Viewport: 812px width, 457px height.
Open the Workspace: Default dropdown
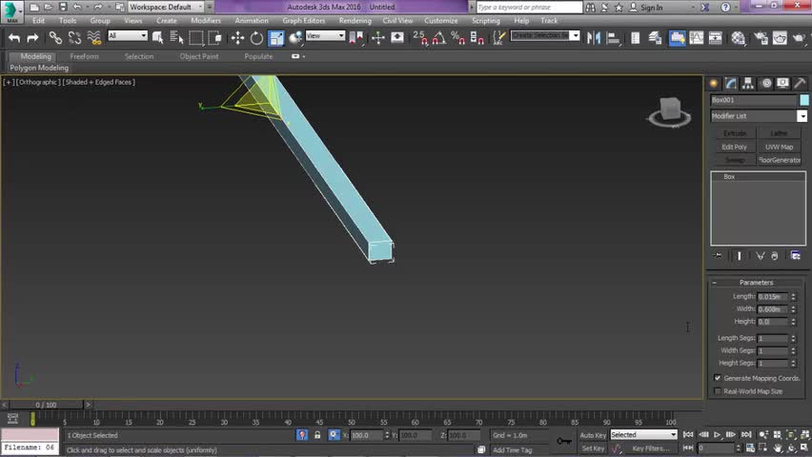coord(167,7)
